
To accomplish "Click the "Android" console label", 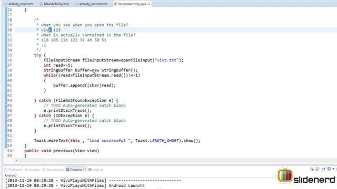I will coord(11,175).
